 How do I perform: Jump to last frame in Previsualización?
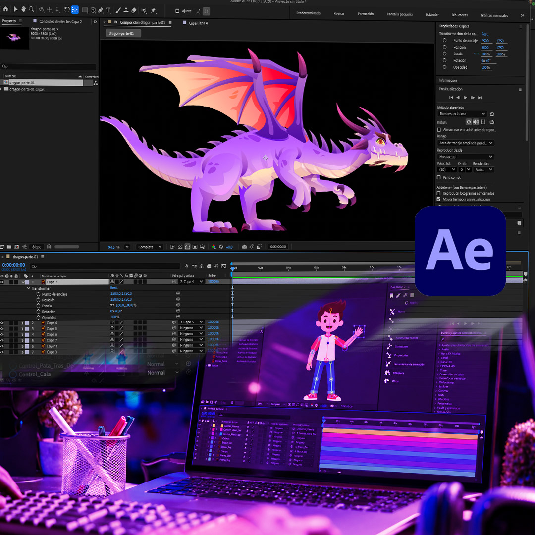click(480, 98)
